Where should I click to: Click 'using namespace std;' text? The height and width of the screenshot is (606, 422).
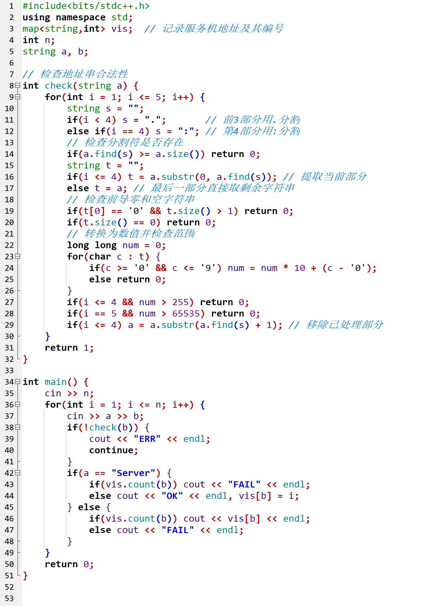(77, 17)
